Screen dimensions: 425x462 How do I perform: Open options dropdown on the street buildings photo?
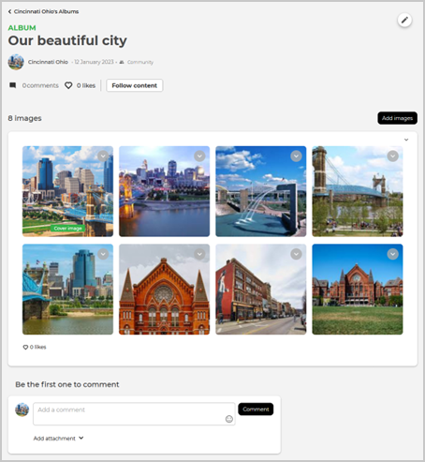(x=296, y=254)
